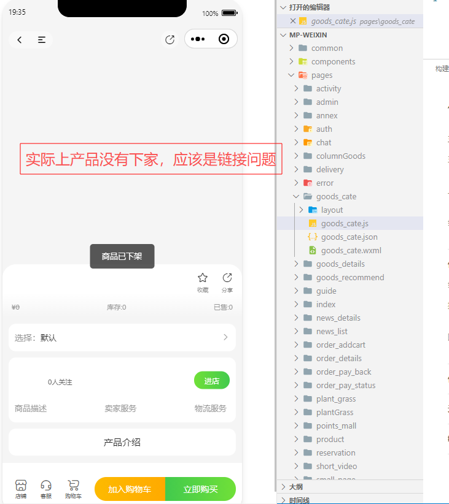Viewport: 449px width, 504px height.
Task: Tap the round share icon in the top bar
Action: point(170,40)
